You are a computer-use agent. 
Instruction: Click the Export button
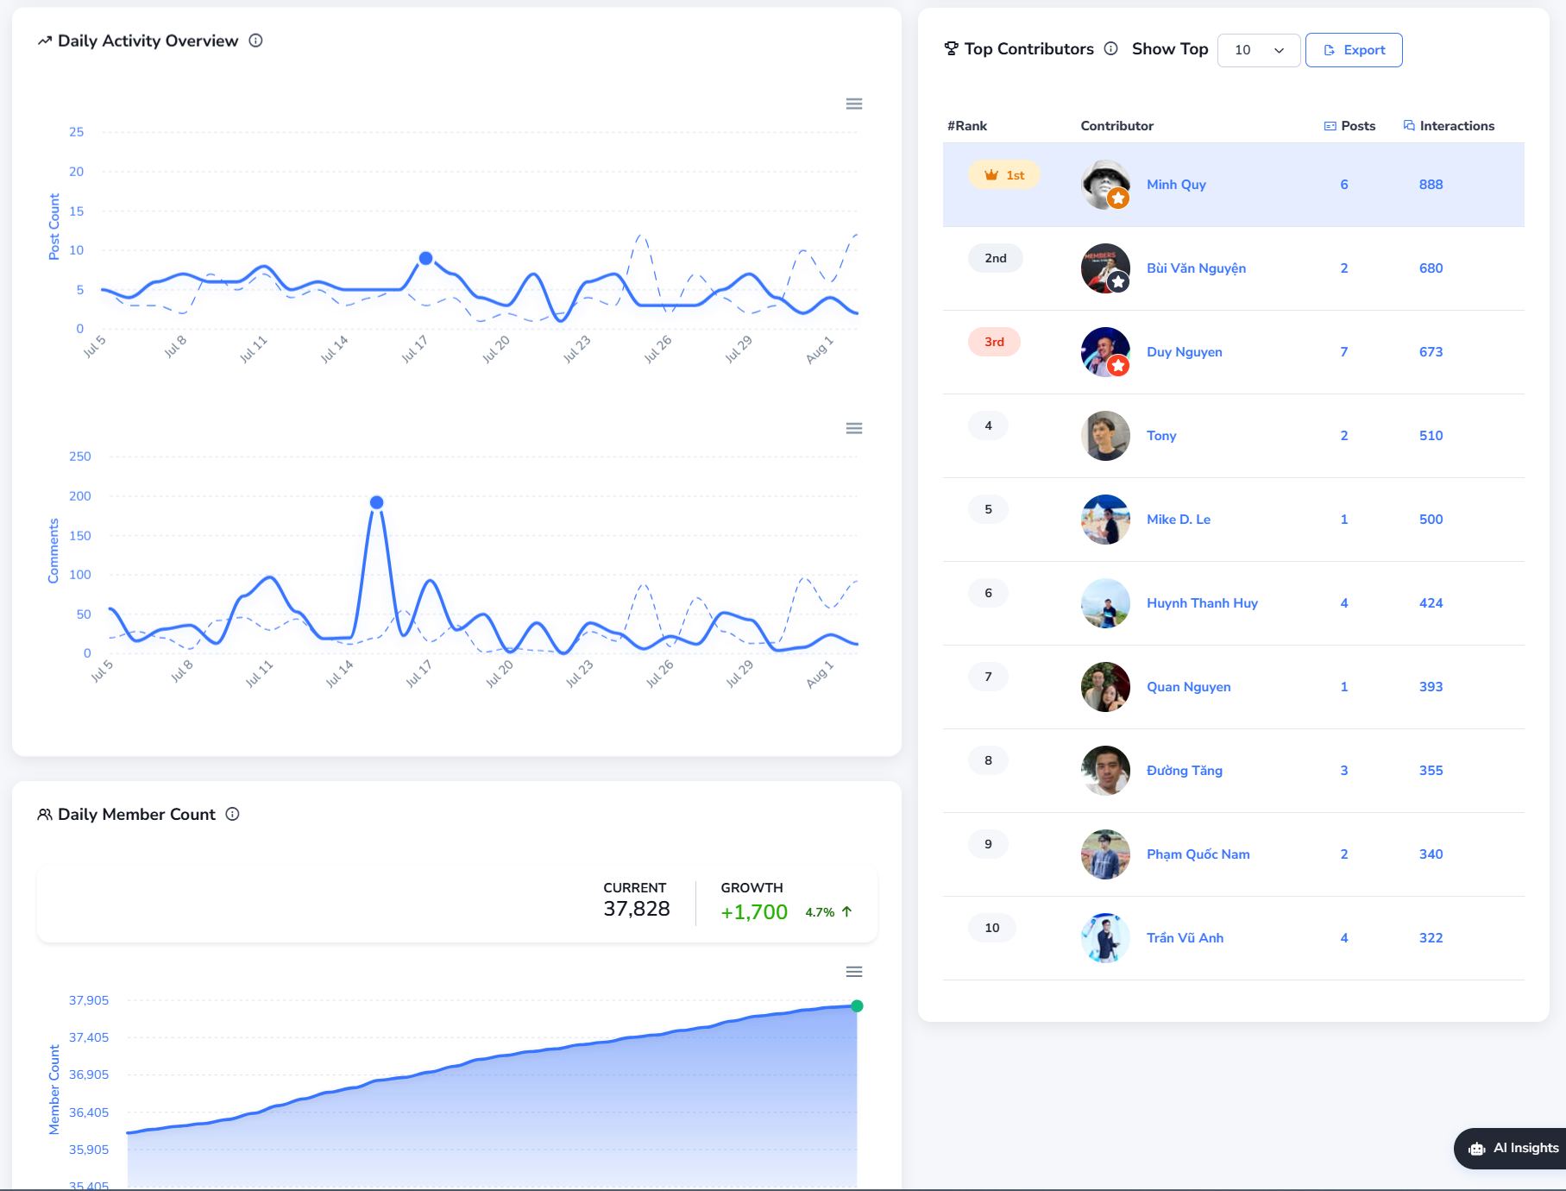pyautogui.click(x=1354, y=50)
